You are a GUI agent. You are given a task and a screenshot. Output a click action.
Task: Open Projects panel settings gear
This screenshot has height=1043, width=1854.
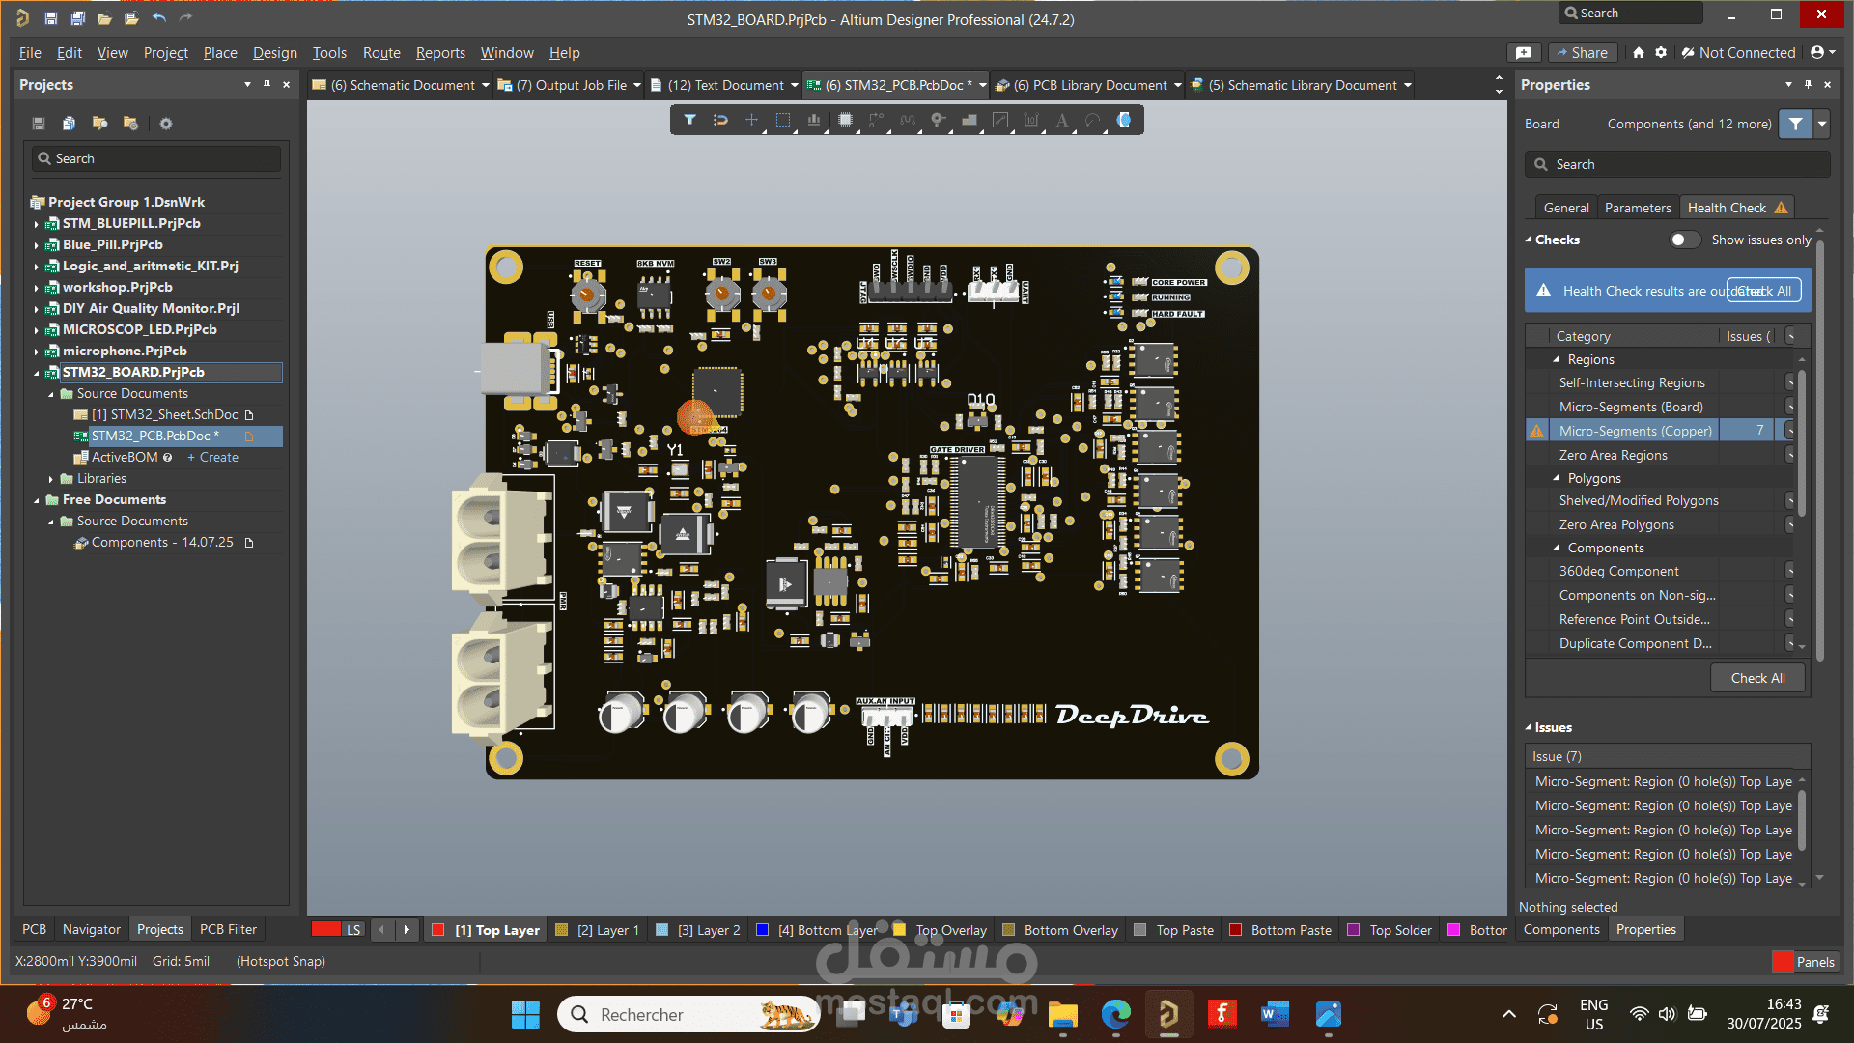166,123
